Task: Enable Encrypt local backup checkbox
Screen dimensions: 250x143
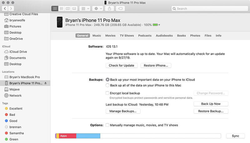Action: [x=107, y=93]
